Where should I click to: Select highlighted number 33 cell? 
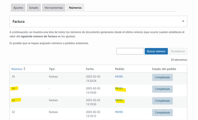13,100
